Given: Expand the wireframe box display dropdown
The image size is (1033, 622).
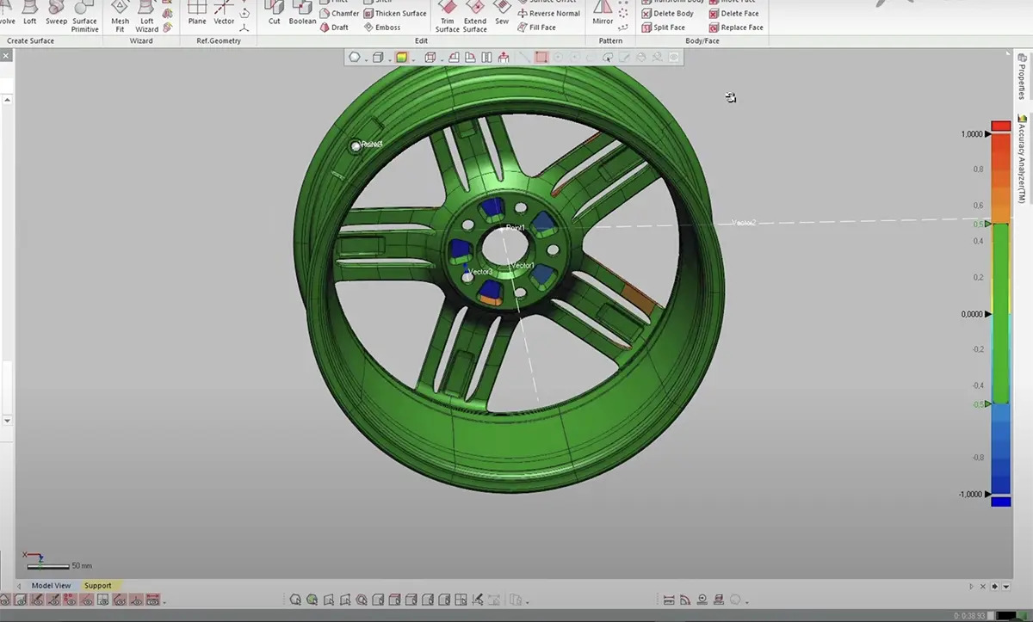Looking at the screenshot, I should tap(442, 59).
